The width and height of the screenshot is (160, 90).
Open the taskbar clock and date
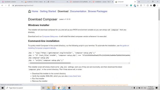coord(150,88)
